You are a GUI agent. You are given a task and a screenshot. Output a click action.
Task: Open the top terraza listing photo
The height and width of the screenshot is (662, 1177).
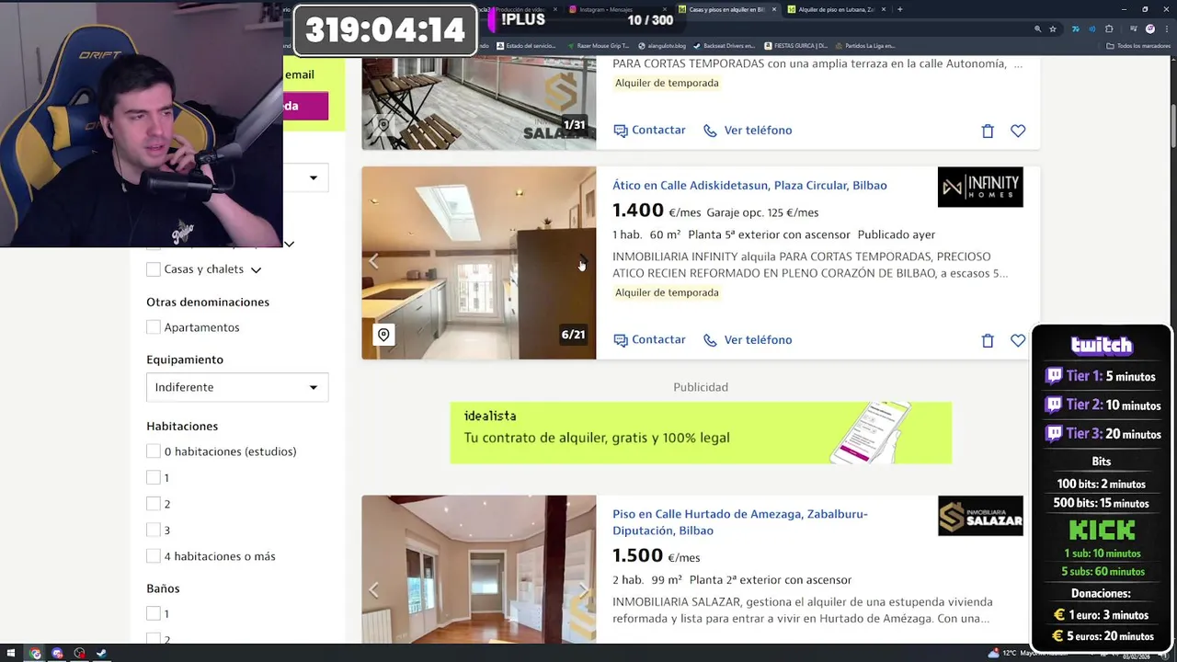tap(478, 103)
